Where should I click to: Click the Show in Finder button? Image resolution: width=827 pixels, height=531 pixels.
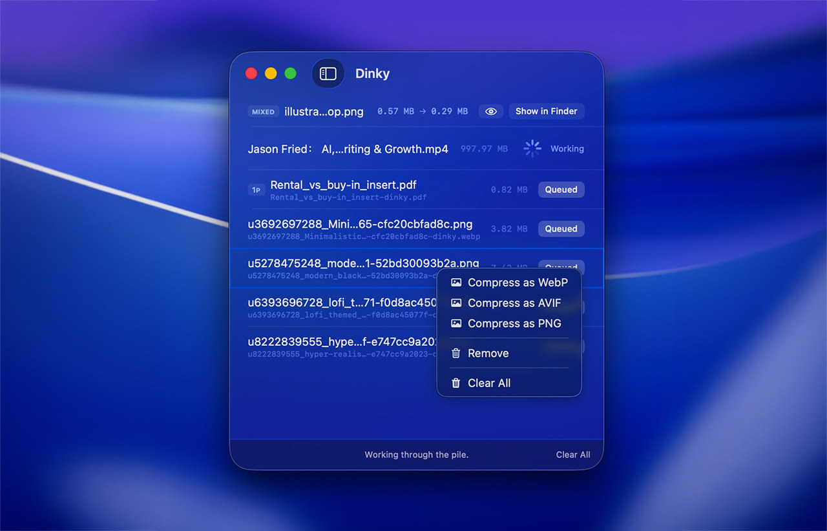coord(547,111)
